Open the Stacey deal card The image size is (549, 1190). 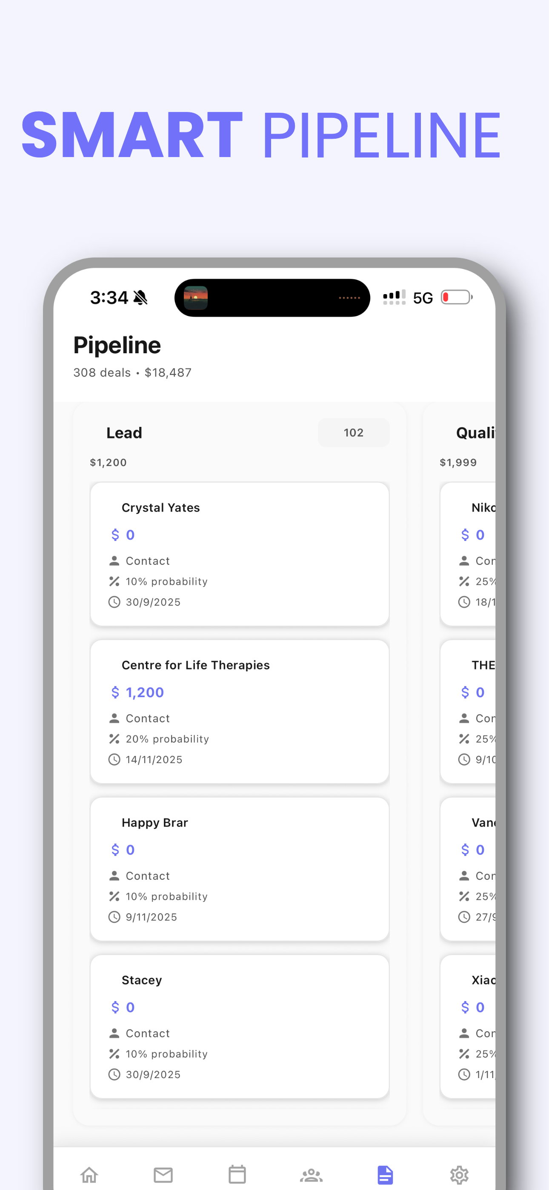239,1026
